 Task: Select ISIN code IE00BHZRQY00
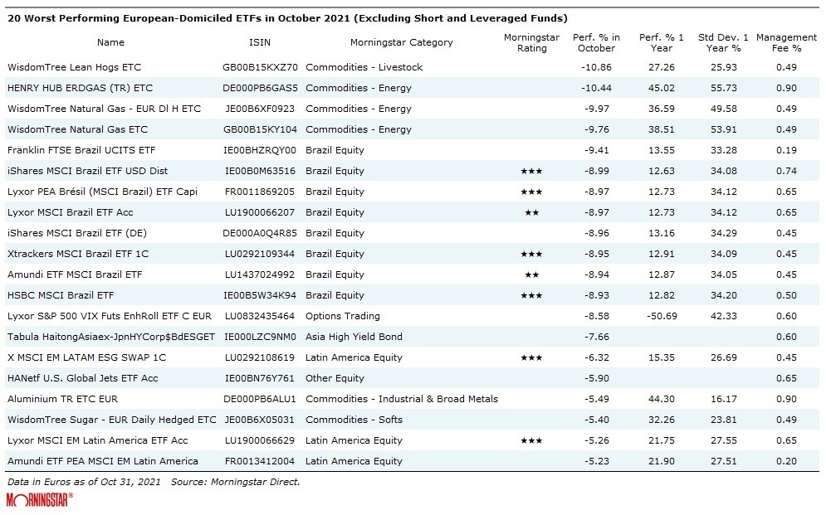point(260,150)
